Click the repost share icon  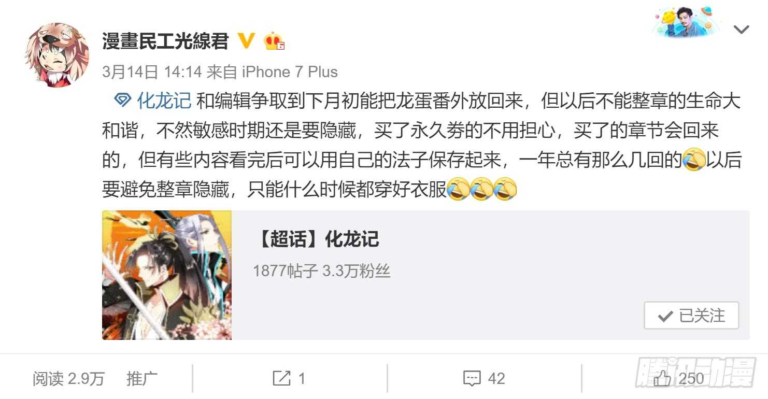click(281, 378)
